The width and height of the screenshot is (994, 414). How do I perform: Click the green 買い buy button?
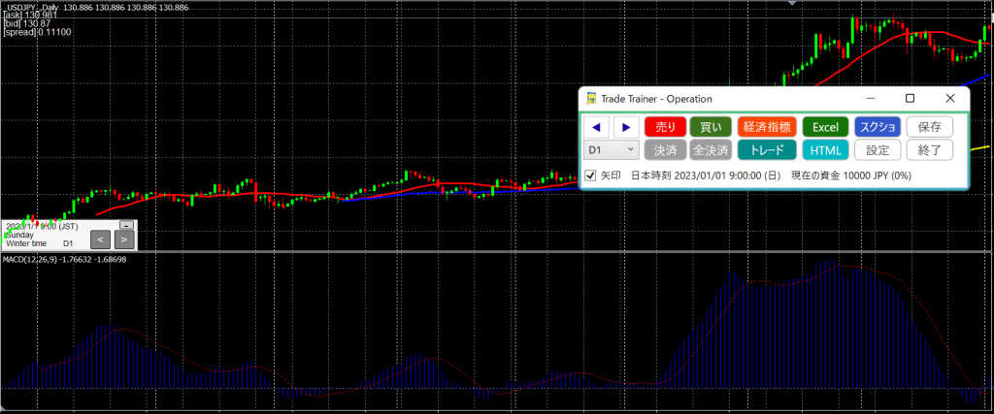pos(711,127)
